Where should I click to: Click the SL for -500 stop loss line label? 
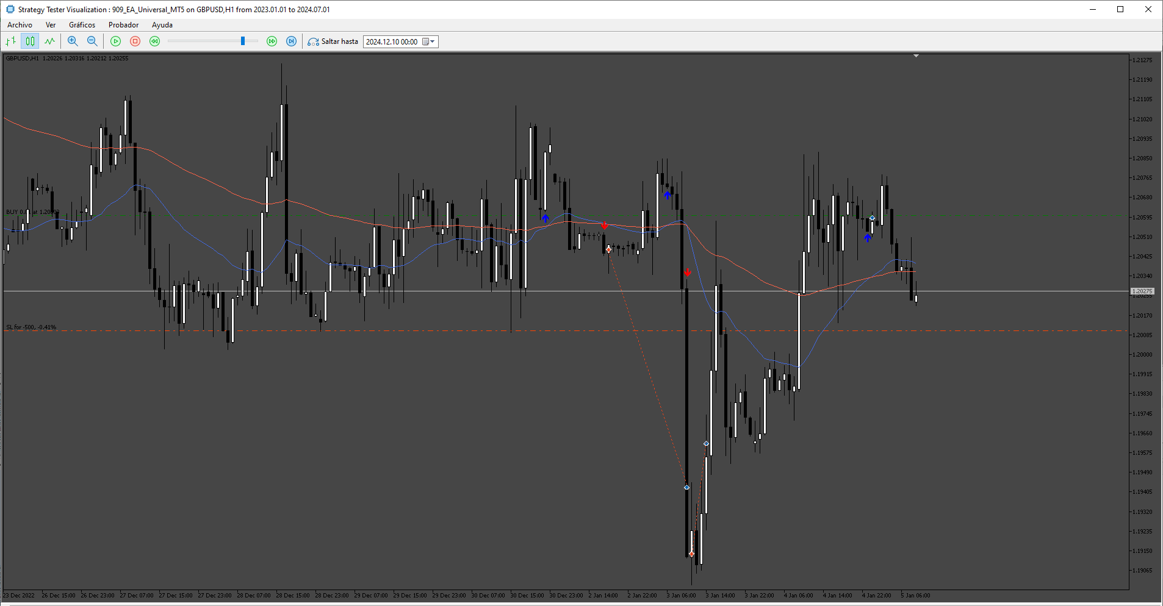[x=31, y=327]
